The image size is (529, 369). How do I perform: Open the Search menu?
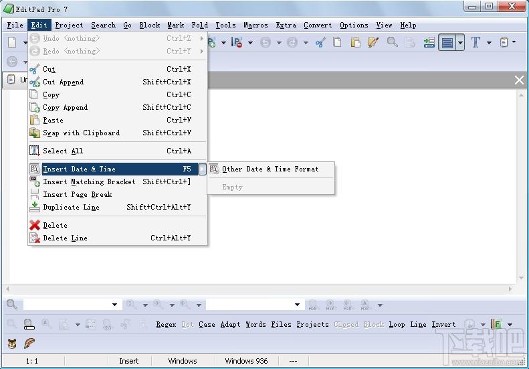point(103,25)
